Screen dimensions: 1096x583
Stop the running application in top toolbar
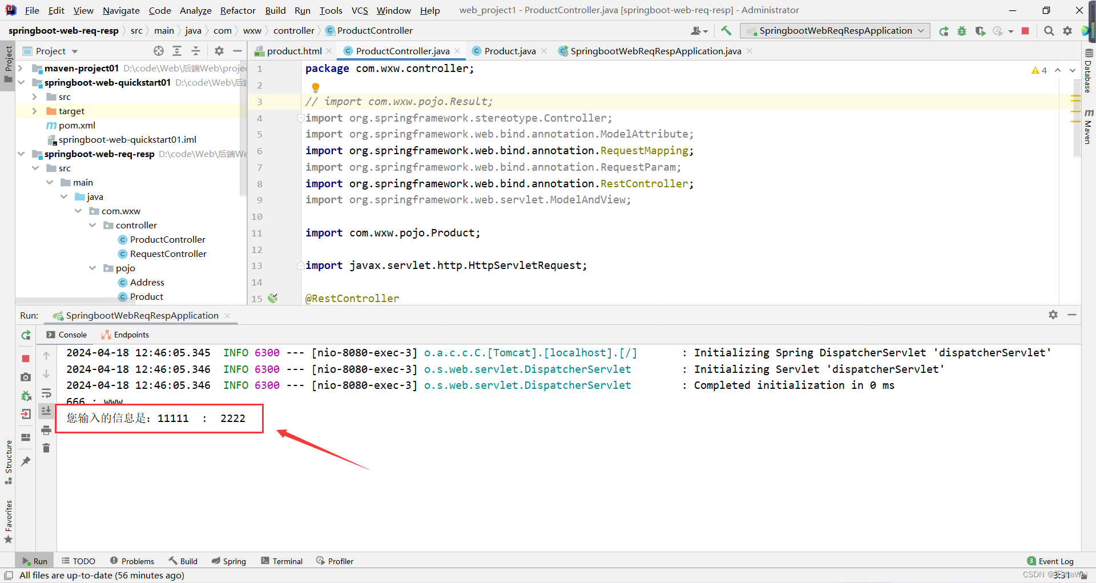point(1025,31)
